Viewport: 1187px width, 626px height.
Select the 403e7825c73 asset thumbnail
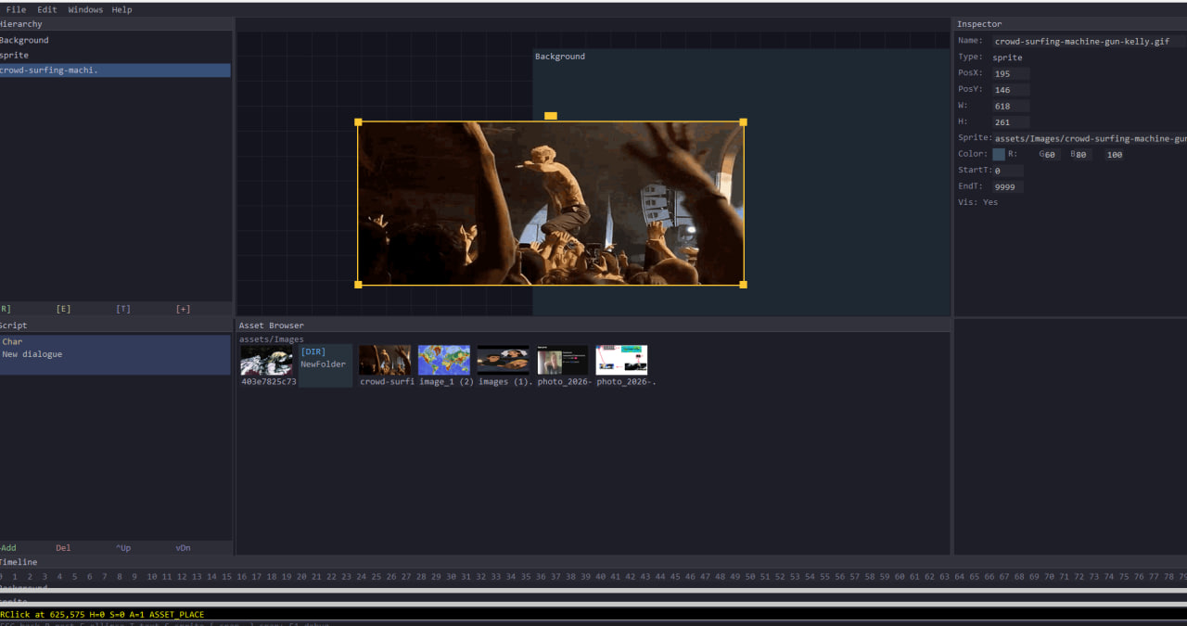click(x=267, y=360)
